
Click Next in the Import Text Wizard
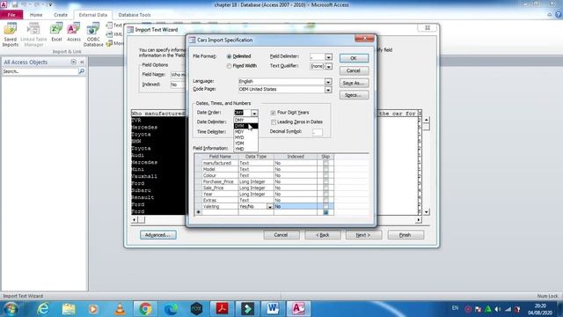tap(363, 235)
